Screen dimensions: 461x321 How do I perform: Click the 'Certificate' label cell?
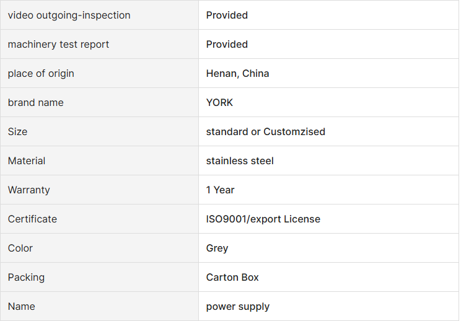32,219
